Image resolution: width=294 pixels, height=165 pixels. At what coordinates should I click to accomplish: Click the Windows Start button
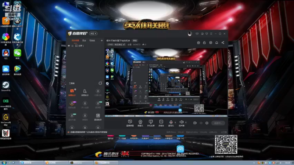click(4, 162)
